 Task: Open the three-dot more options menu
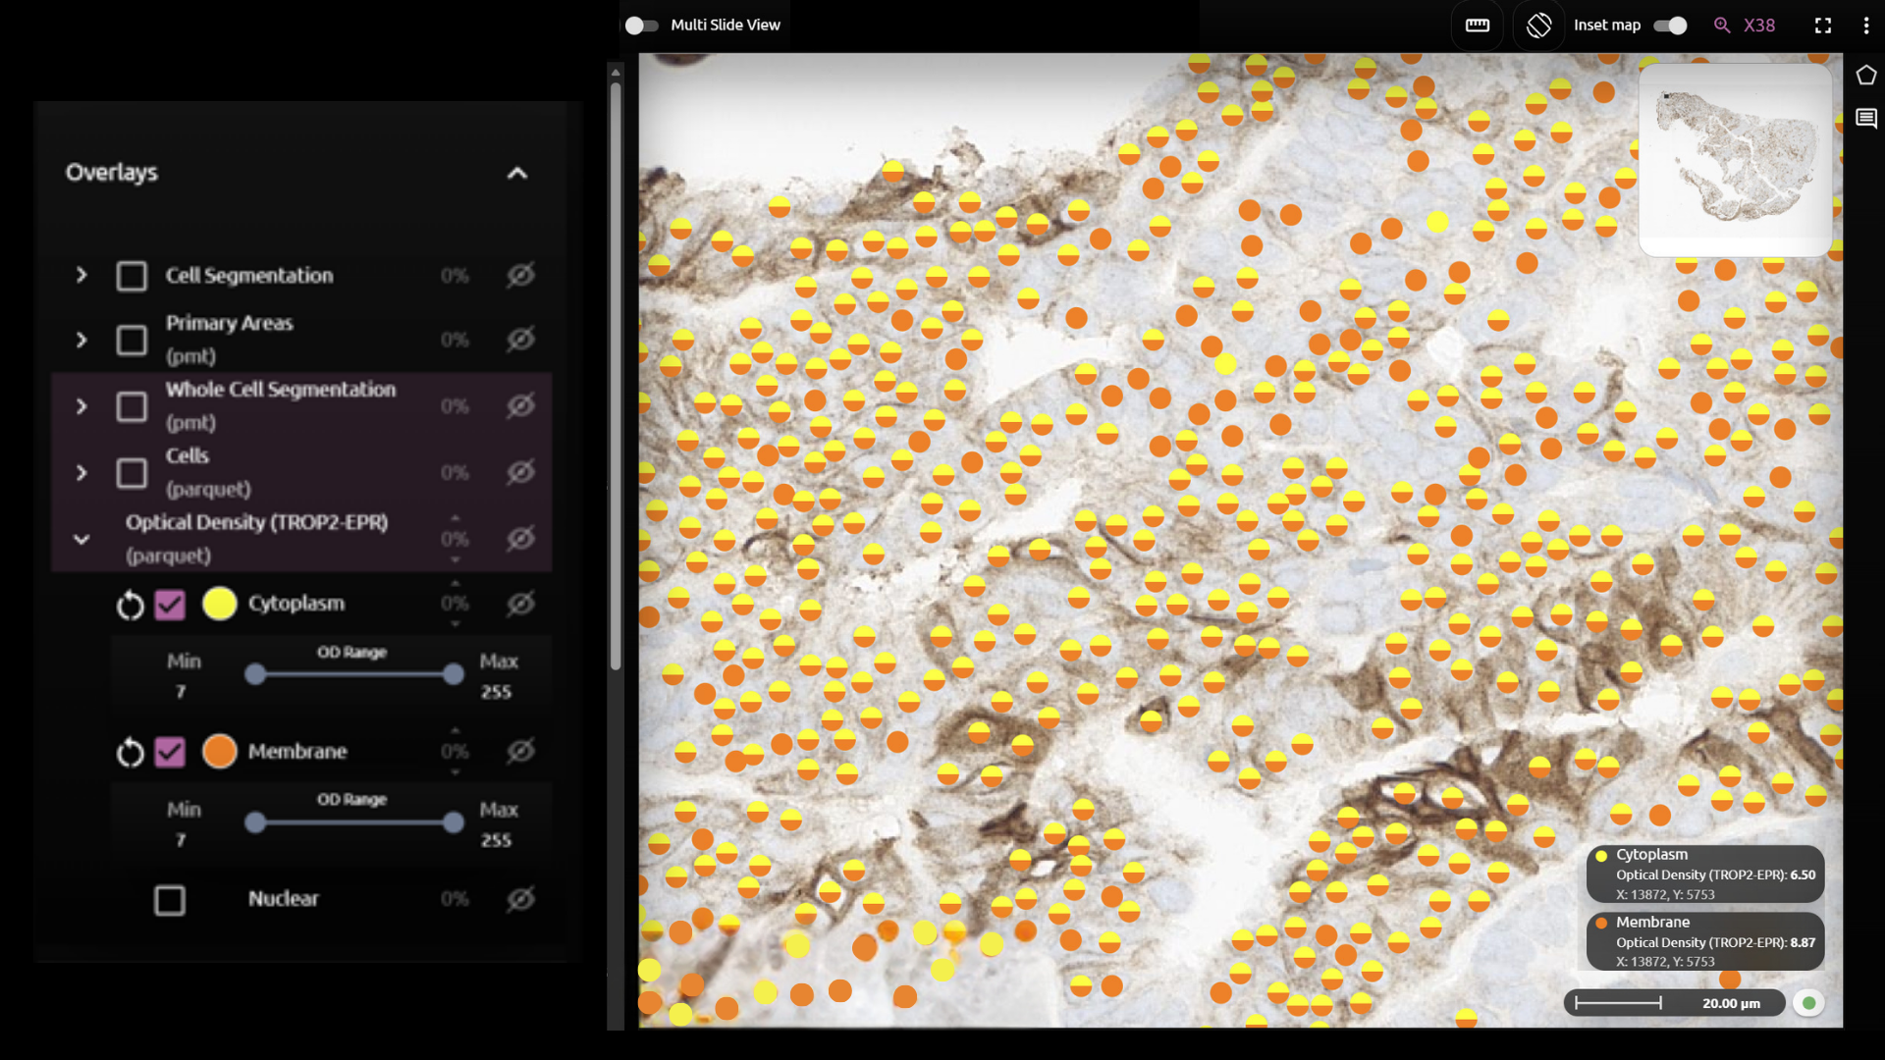tap(1866, 26)
